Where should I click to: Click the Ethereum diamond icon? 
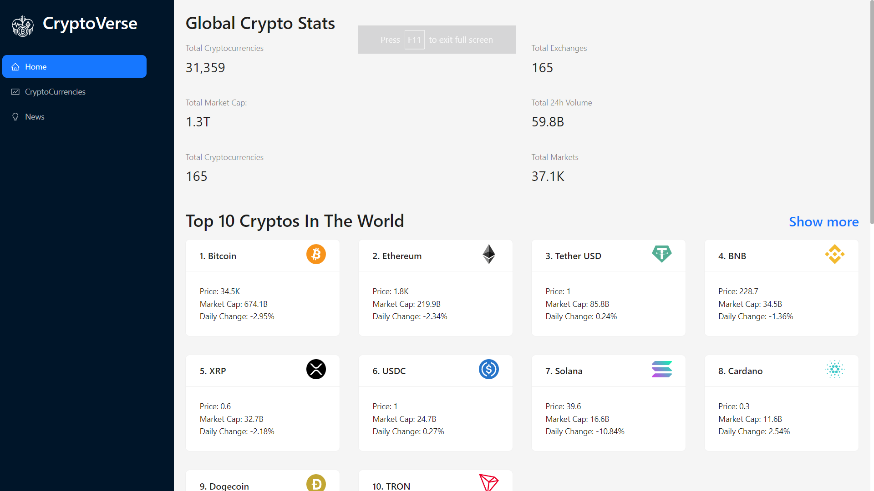pos(488,254)
